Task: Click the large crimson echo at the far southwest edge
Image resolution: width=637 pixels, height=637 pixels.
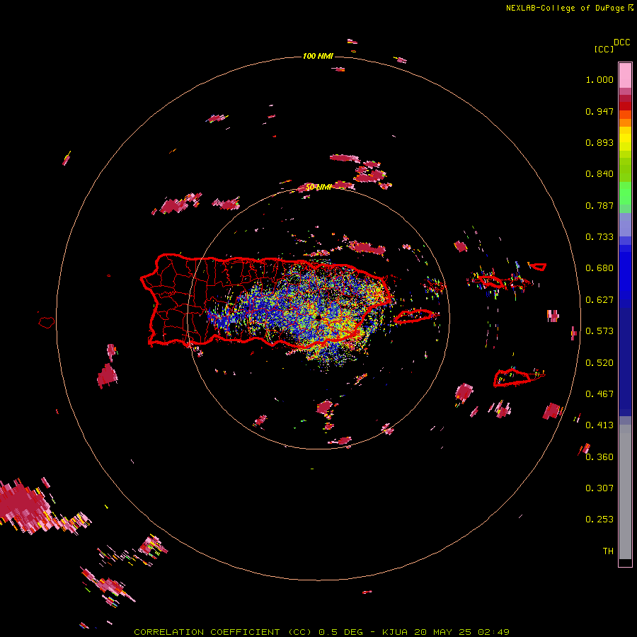Action: point(24,506)
